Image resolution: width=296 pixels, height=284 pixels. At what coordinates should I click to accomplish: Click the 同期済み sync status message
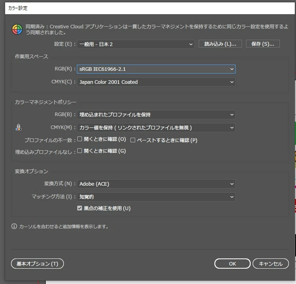point(157,30)
